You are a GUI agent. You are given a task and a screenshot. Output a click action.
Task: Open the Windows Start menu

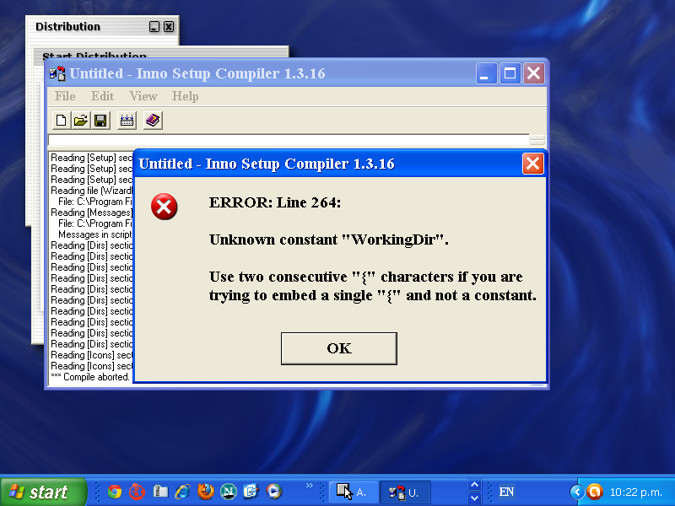pos(43,492)
